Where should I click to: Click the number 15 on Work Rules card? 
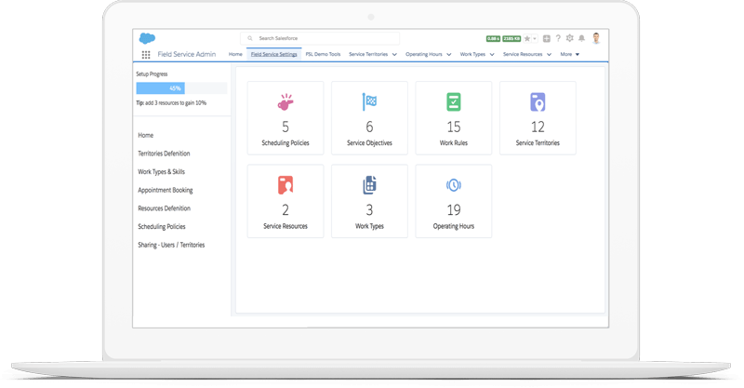tap(454, 127)
